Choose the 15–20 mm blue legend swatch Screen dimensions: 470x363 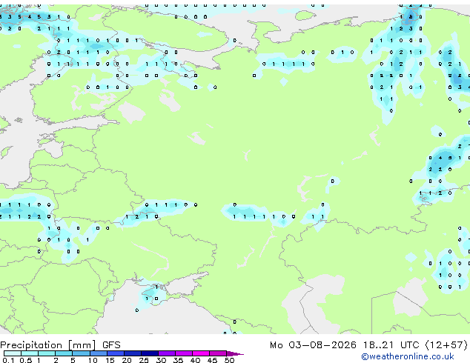[116, 353]
